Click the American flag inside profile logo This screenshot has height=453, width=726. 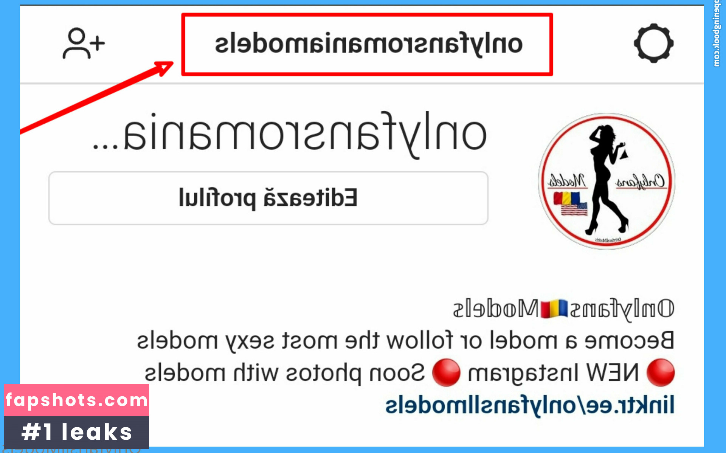pyautogui.click(x=574, y=209)
